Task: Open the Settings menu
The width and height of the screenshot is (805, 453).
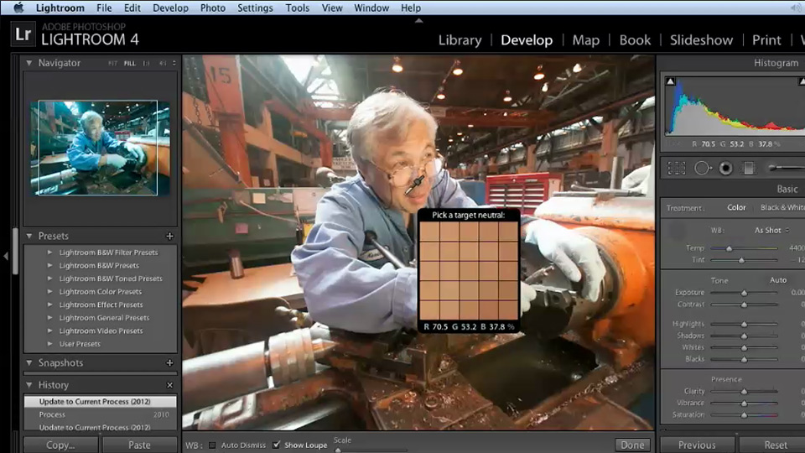Action: pyautogui.click(x=255, y=8)
